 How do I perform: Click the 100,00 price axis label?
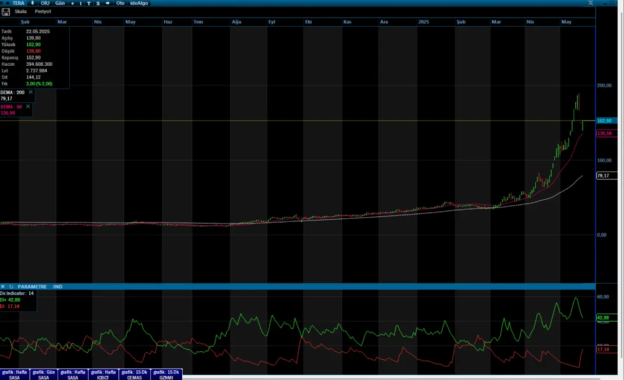coord(604,160)
